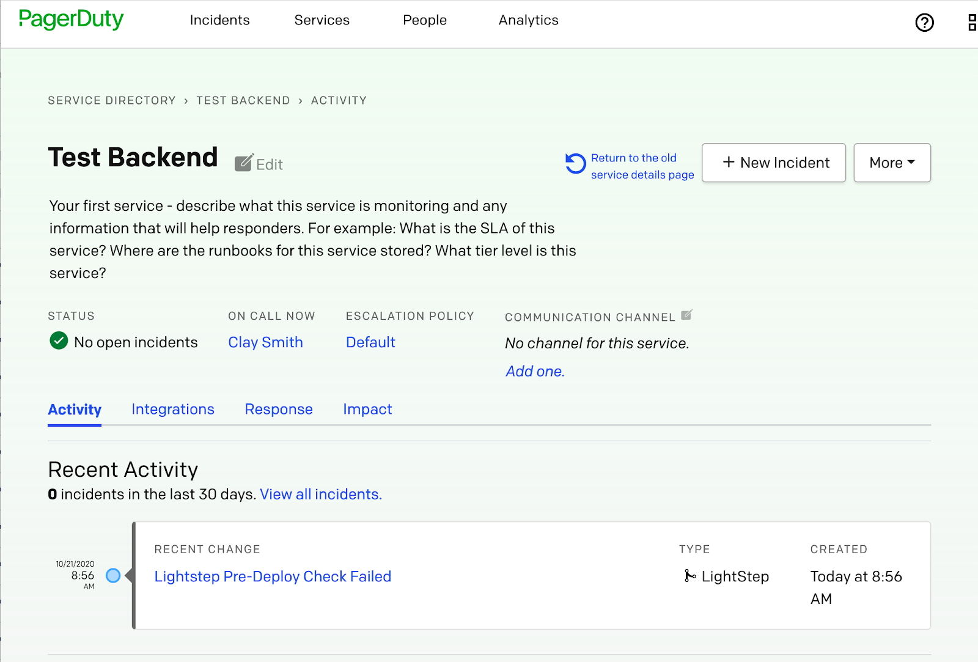
Task: Open the apps grid icon
Action: tap(972, 23)
